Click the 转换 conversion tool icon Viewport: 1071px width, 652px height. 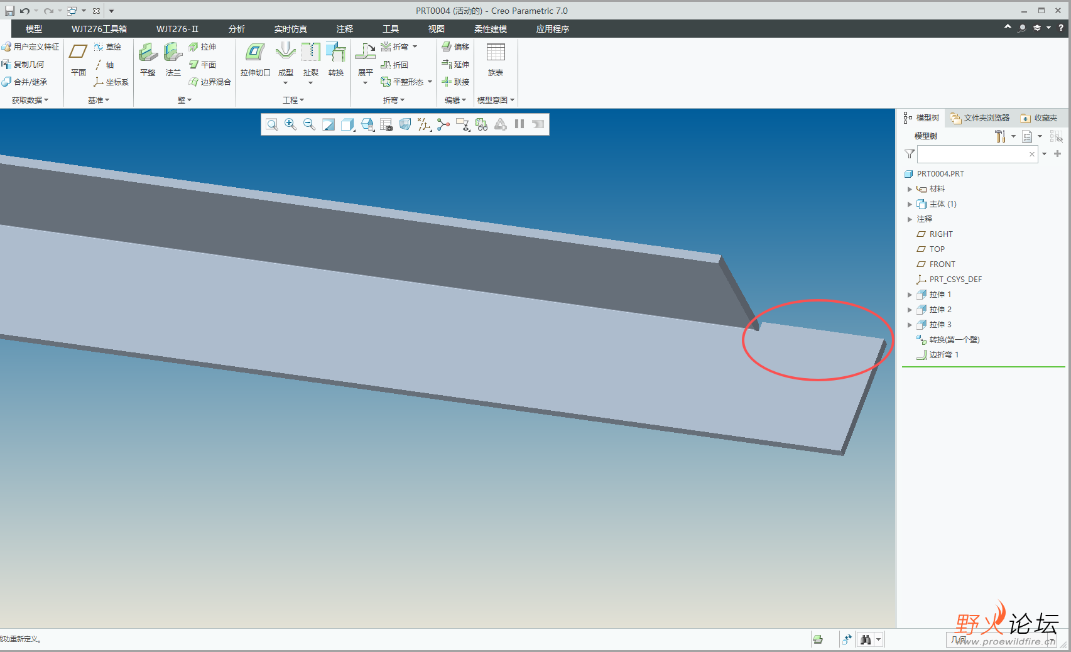[x=336, y=60]
